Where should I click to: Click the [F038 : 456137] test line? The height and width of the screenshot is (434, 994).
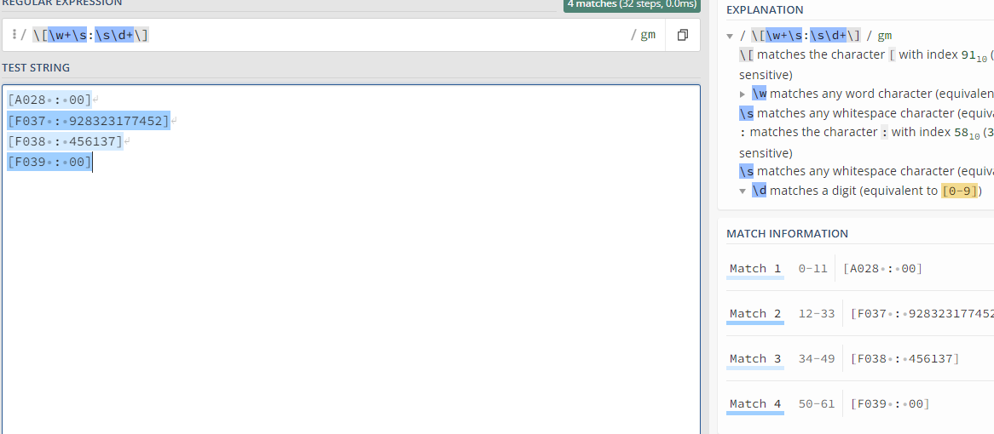(x=65, y=141)
